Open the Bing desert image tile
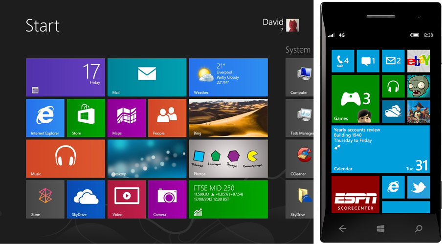The height and width of the screenshot is (244, 445). (228, 118)
